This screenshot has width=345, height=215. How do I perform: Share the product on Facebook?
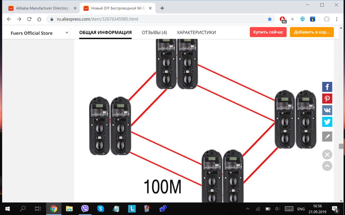[327, 87]
